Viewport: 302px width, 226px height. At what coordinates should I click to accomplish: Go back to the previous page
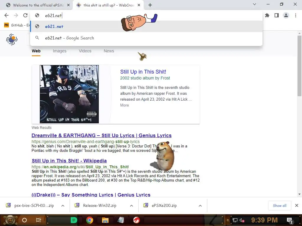pos(6,15)
